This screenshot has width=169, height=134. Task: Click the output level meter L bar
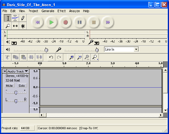click(46, 32)
